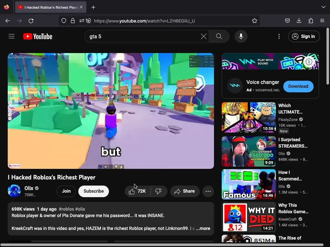Save page to Pocket
The image size is (330, 247).
(x=287, y=21)
